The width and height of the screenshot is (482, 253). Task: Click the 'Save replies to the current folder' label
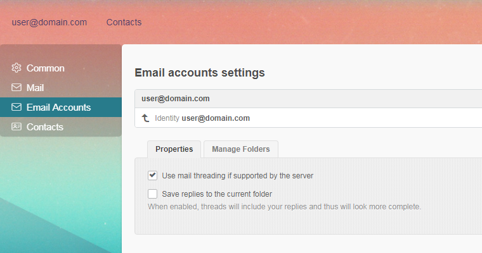[217, 194]
